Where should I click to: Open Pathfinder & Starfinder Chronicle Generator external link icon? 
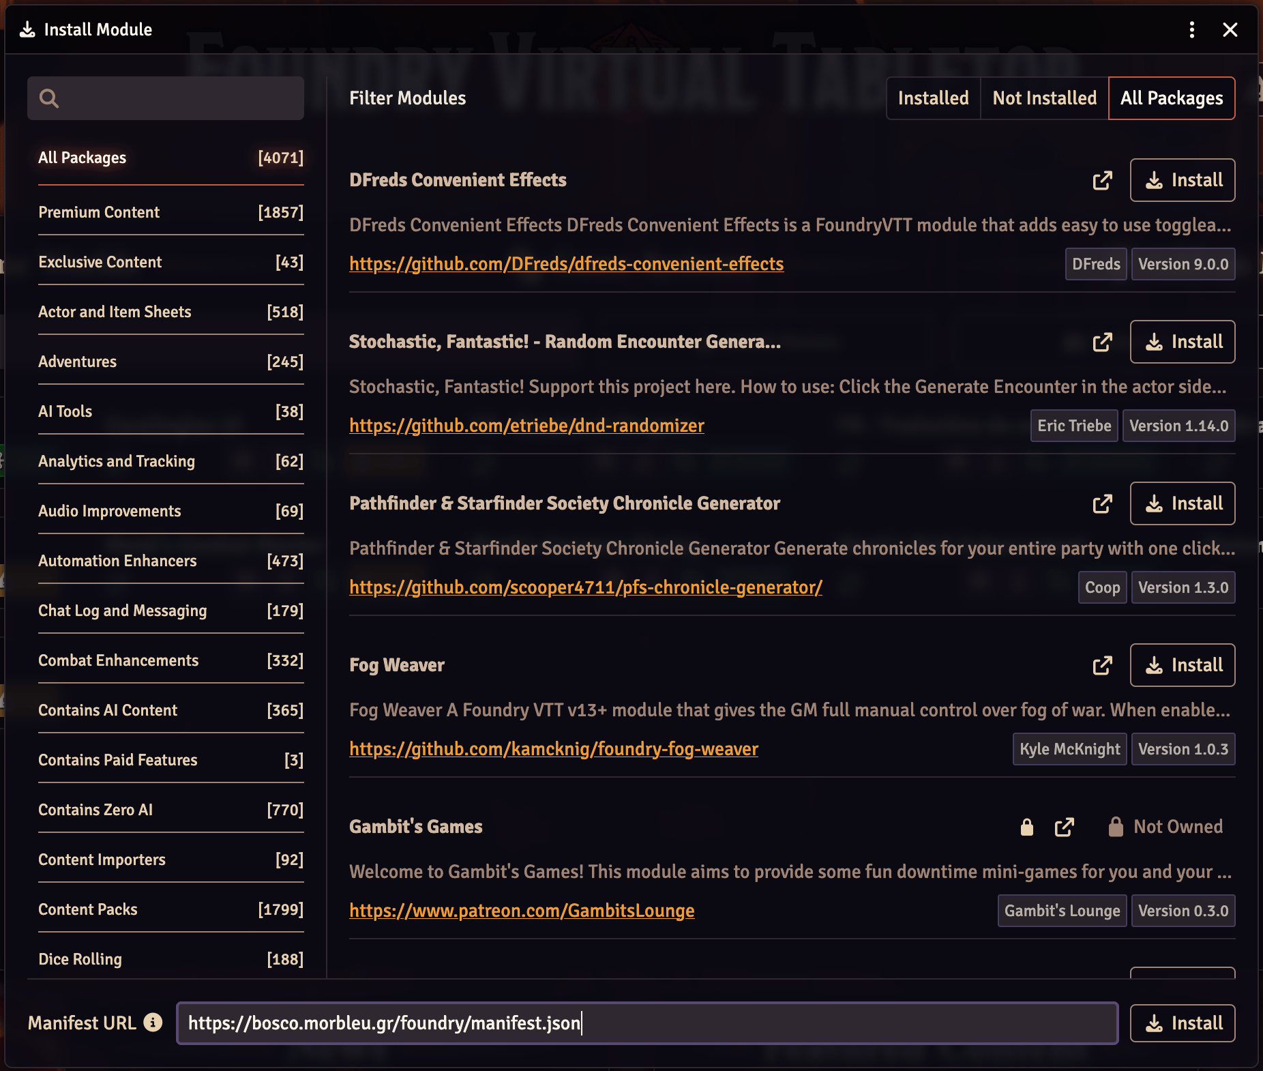tap(1102, 504)
